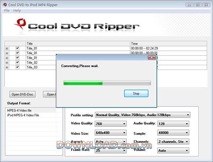Open the Channels dropdown

[x=173, y=142]
